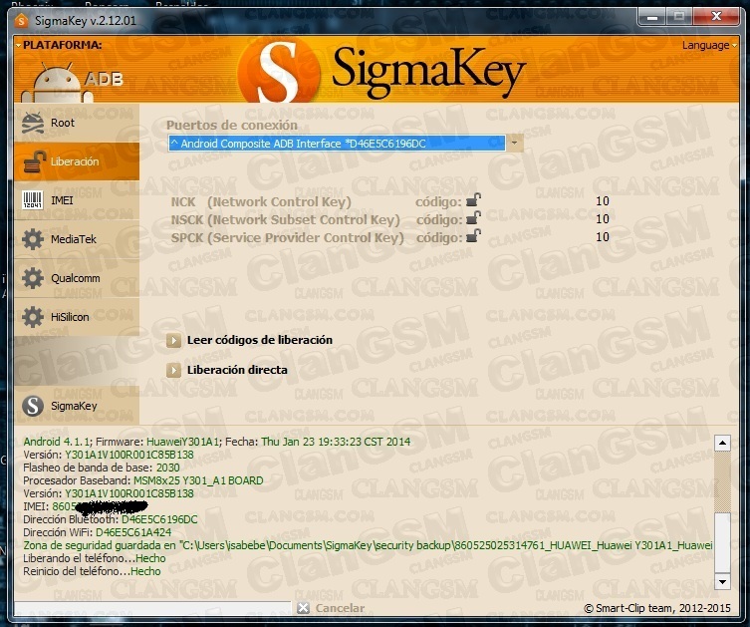Click the log scrollbar thumb
This screenshot has width=750, height=627.
722,542
